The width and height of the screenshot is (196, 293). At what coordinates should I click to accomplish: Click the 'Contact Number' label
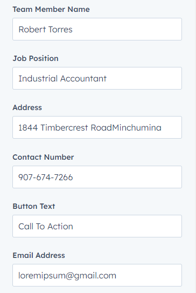[x=43, y=157]
